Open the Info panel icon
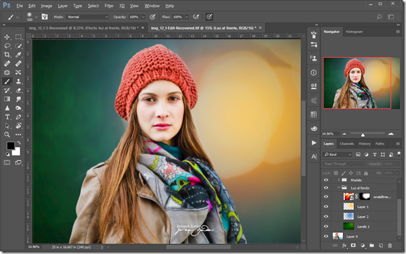 pos(313,72)
